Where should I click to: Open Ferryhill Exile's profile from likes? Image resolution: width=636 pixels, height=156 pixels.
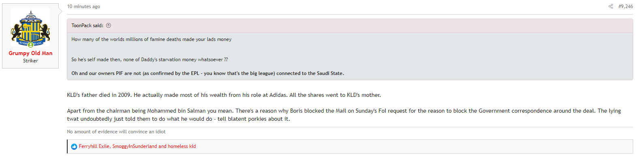click(94, 146)
